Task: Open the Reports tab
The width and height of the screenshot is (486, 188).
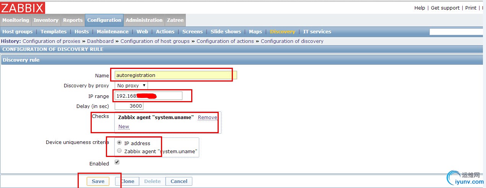Action: [x=73, y=20]
